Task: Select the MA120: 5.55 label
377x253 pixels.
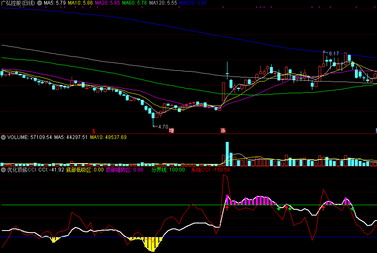Action: 163,3
